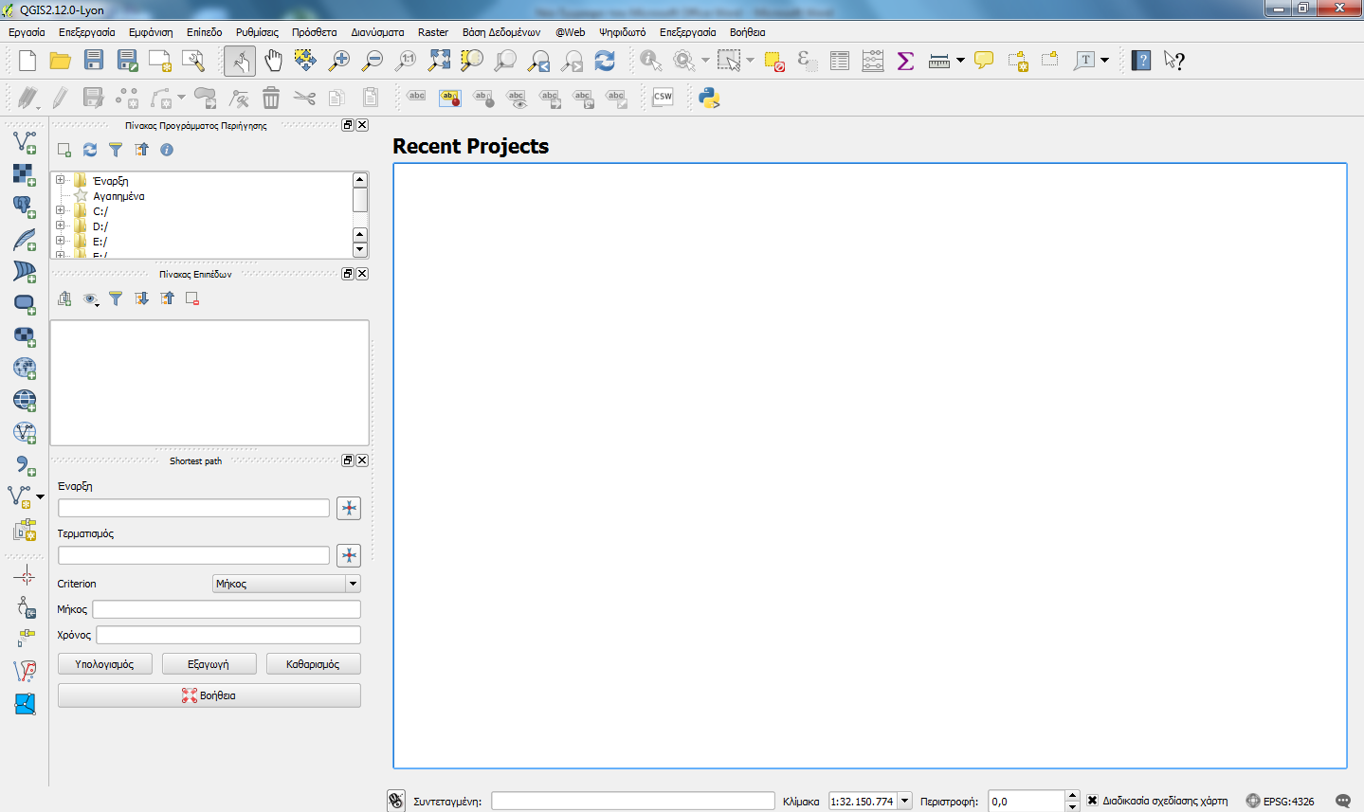This screenshot has height=812, width=1364.
Task: Open the select features dropdown arrow
Action: (750, 61)
